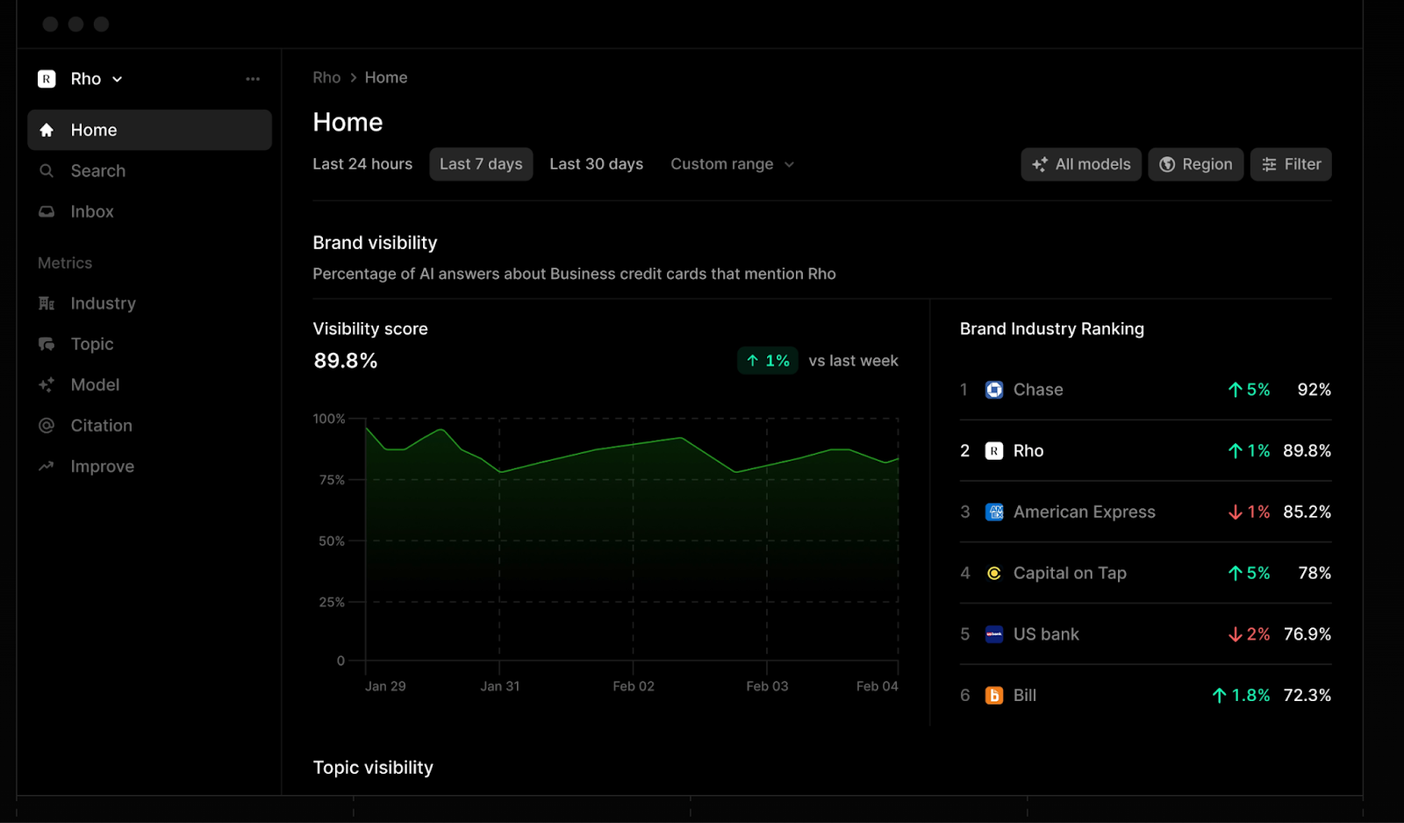Click the Region globe icon

(1167, 164)
